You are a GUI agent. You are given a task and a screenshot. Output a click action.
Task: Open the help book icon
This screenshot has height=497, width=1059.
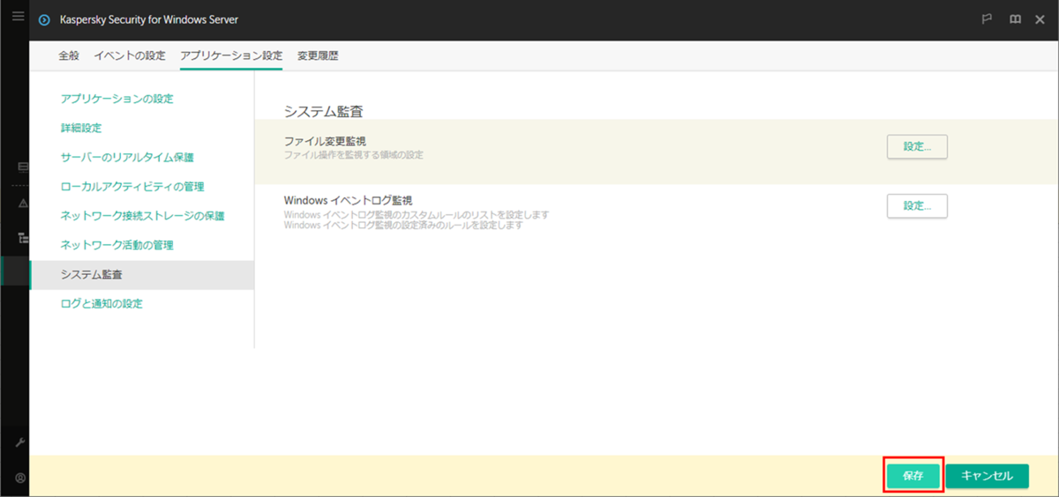(1015, 19)
